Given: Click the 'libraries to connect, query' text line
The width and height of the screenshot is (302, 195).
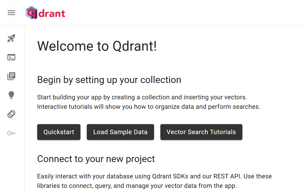Looking at the screenshot, I should pyautogui.click(x=137, y=186).
